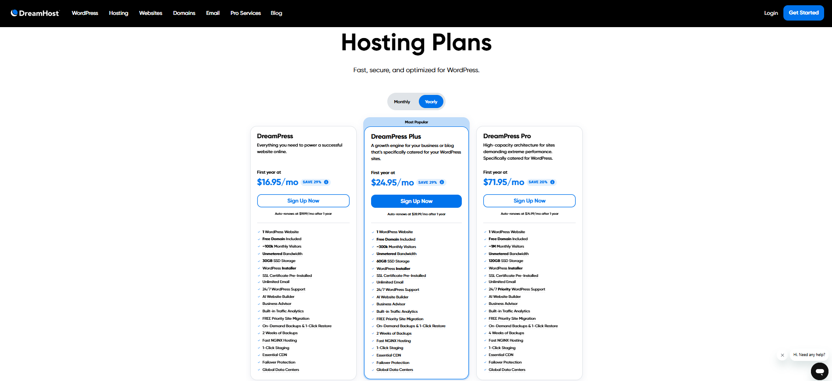Switch billing to Monthly
This screenshot has width=832, height=381.
(x=402, y=102)
